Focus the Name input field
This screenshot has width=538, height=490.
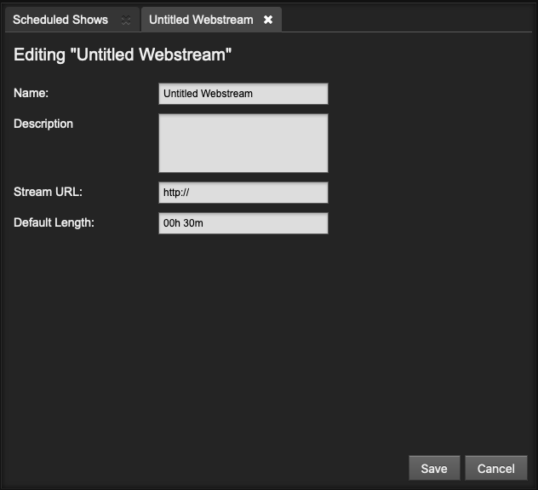point(243,94)
